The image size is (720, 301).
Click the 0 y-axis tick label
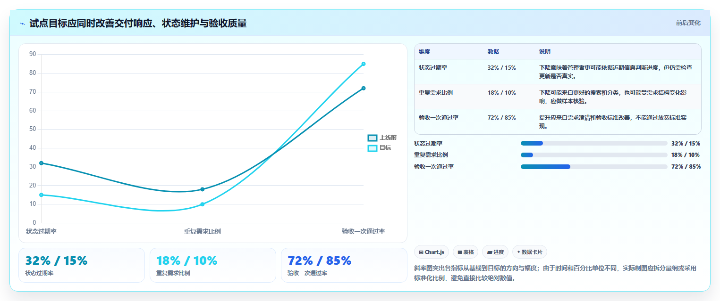(x=34, y=223)
